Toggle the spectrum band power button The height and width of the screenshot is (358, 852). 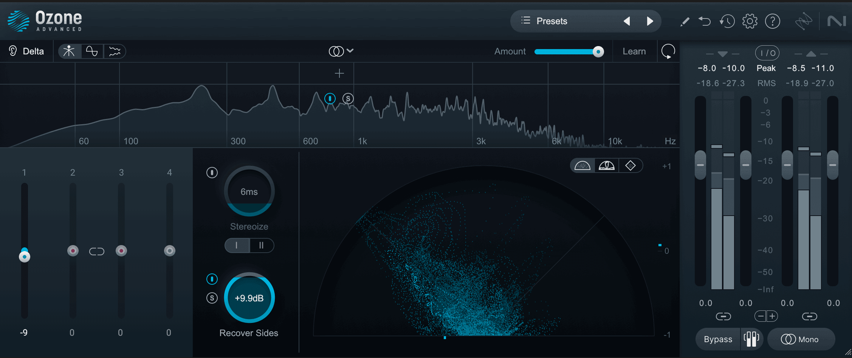[x=330, y=99]
